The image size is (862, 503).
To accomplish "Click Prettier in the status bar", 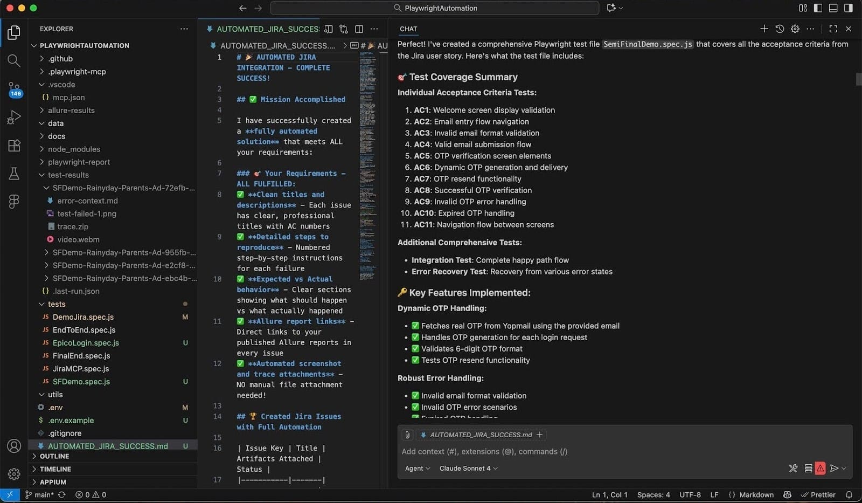I will click(824, 494).
